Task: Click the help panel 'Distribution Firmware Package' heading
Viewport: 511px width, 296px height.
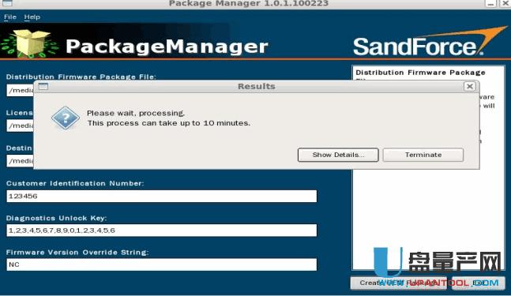Action: pyautogui.click(x=420, y=73)
